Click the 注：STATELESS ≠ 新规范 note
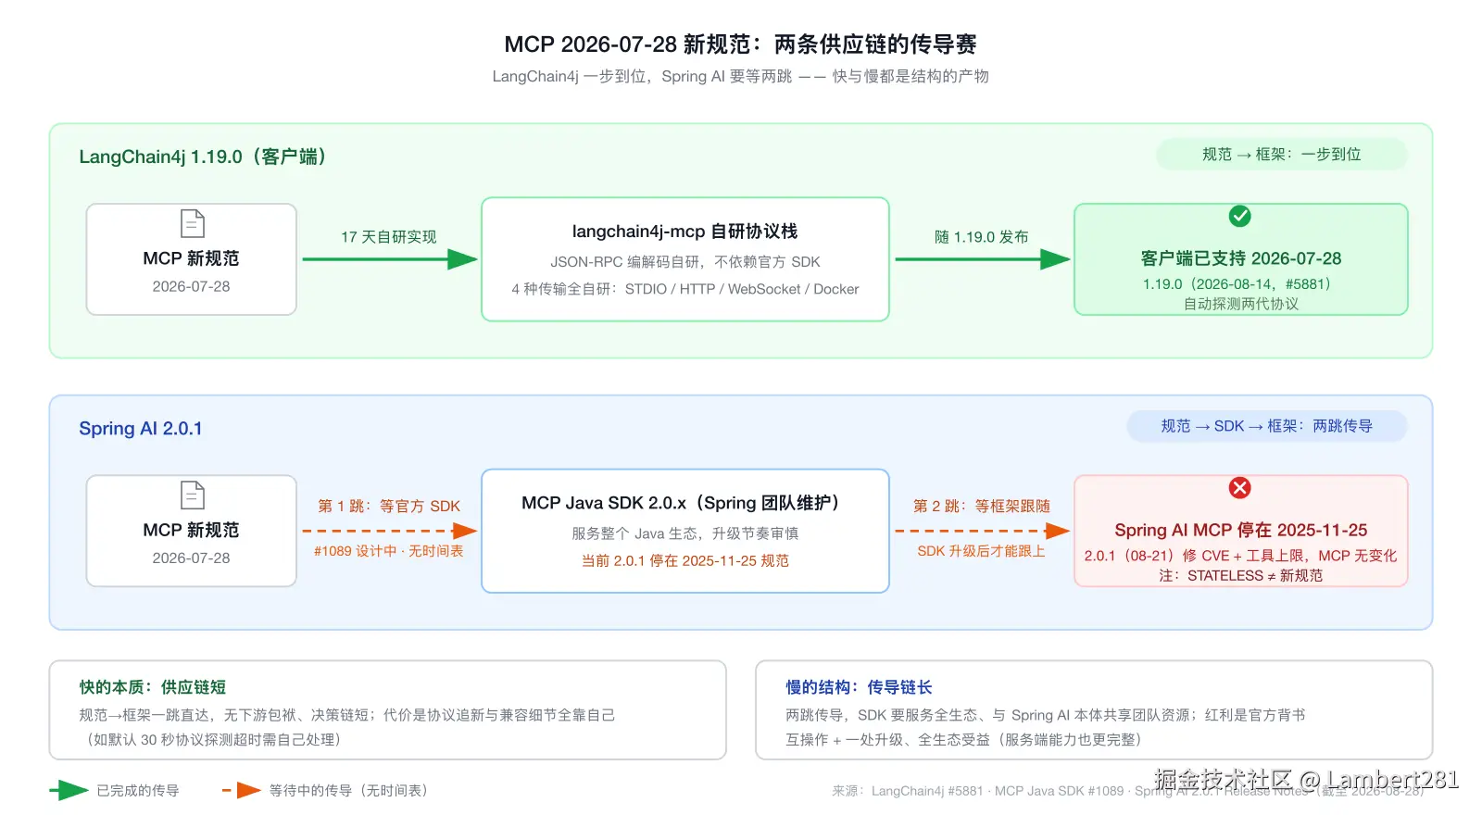Image resolution: width=1482 pixels, height=815 pixels. tap(1241, 576)
